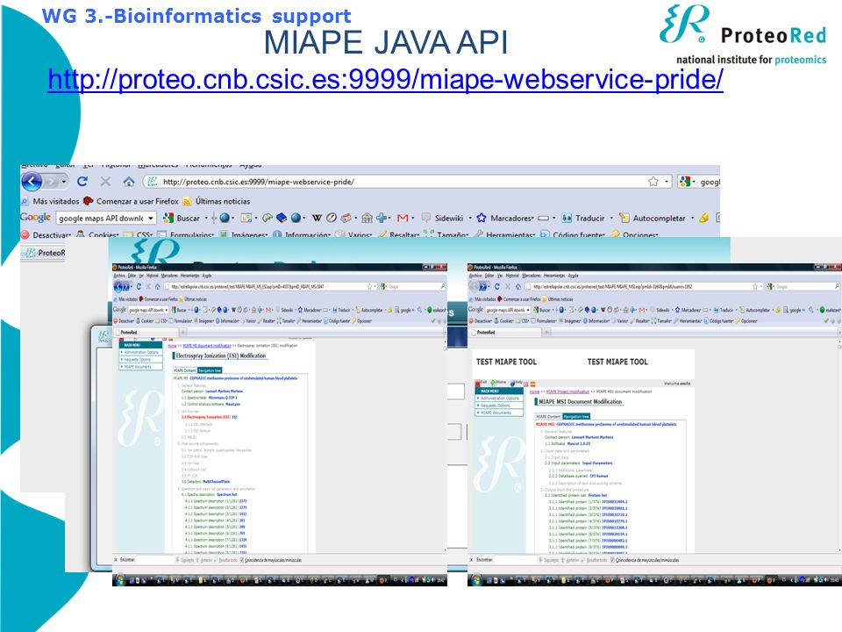Open Formularios menu in top developer toolbar
Screen dimensions: 842x632
185,235
